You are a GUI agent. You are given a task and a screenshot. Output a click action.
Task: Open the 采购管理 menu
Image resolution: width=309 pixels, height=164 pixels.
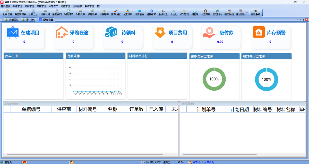[x=17, y=6]
